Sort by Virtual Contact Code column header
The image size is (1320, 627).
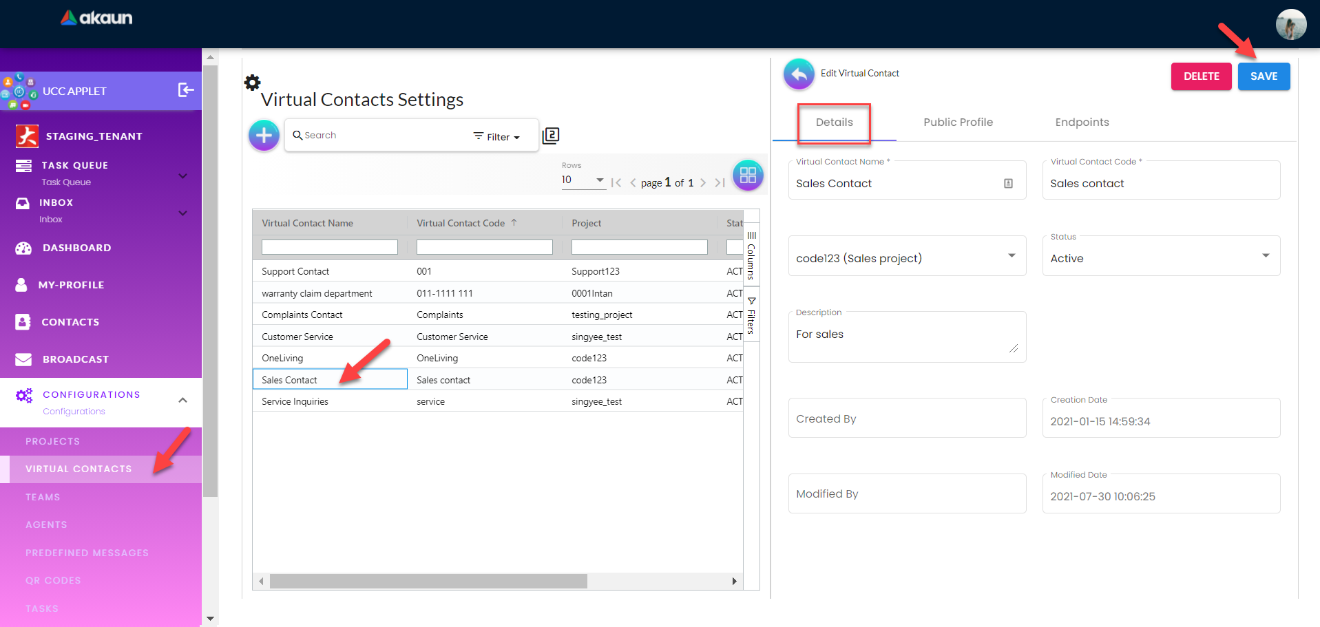click(x=461, y=223)
